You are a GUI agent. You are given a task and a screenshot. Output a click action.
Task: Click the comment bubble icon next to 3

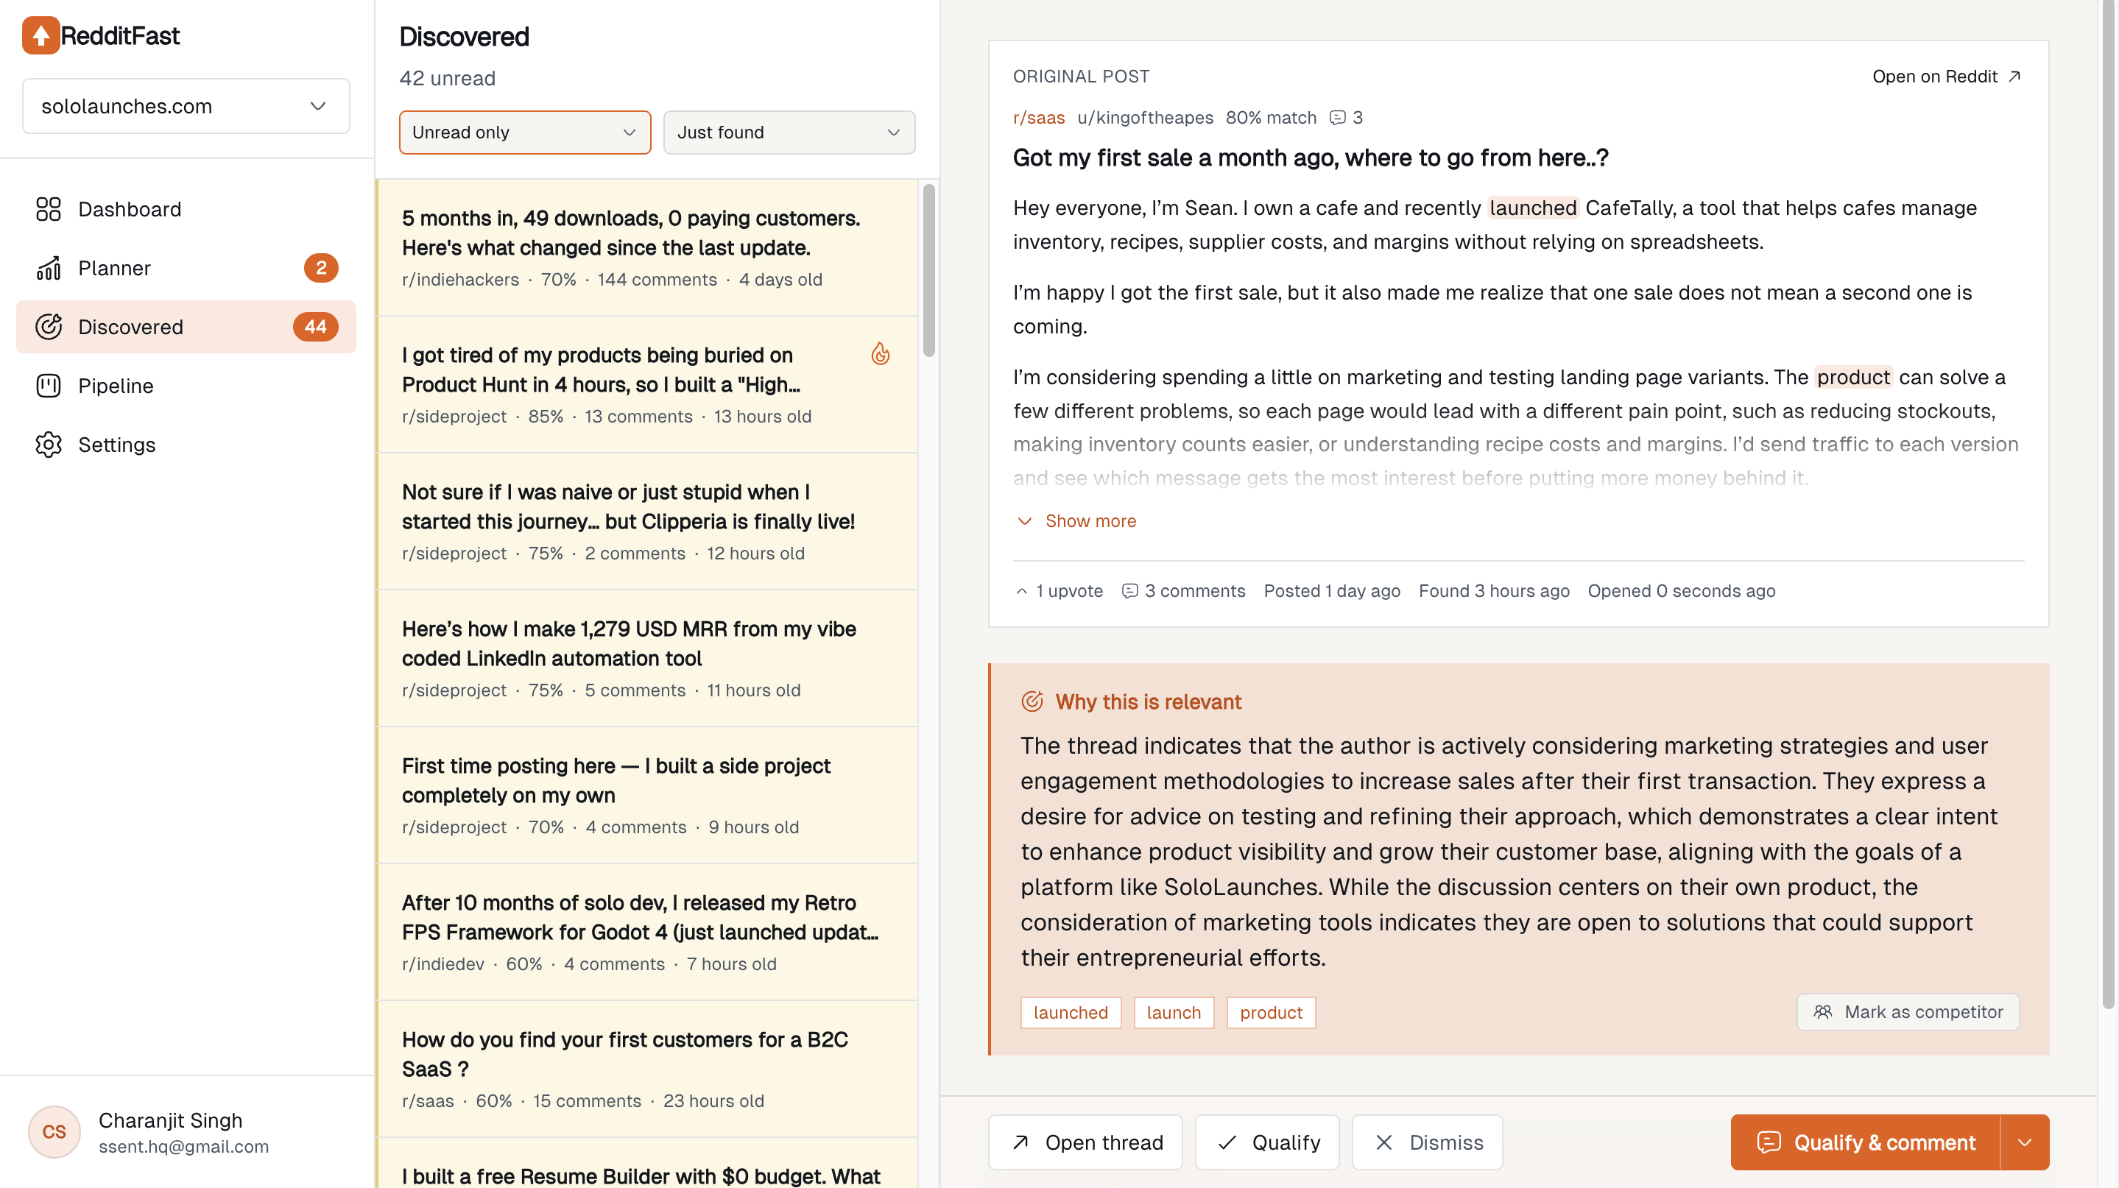coord(1338,118)
